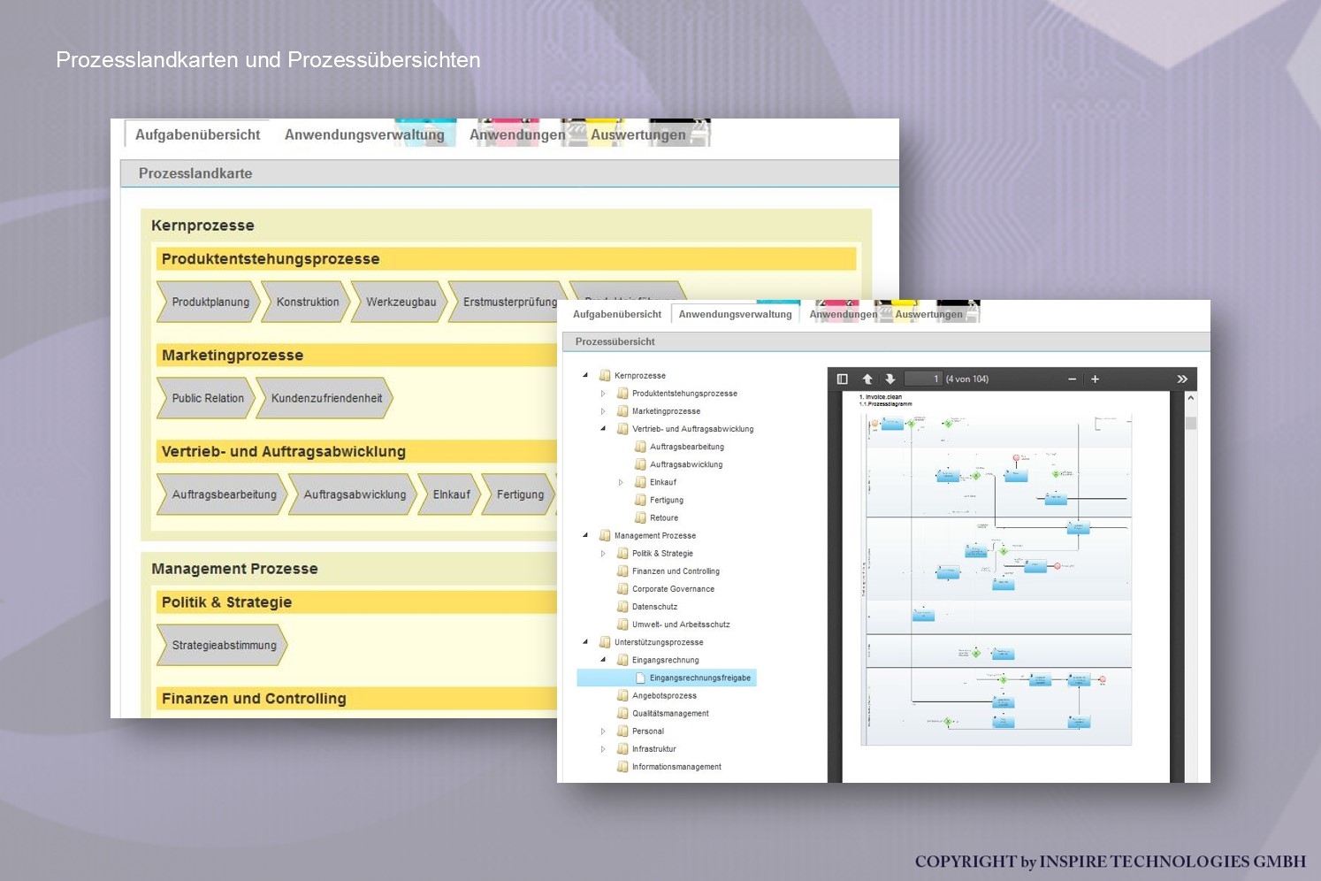Open Auswertungen tab in the Prozesslandkarte window
This screenshot has height=881, width=1321.
click(x=638, y=134)
